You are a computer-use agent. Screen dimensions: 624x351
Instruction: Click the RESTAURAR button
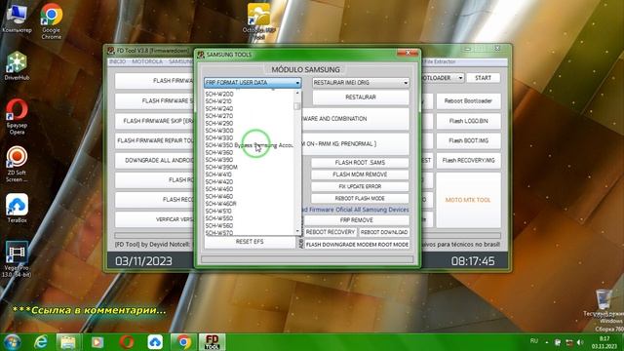pos(361,97)
